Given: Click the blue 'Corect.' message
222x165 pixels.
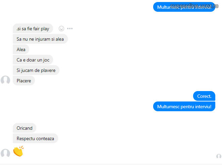Looking at the screenshot, I should click(204, 96).
